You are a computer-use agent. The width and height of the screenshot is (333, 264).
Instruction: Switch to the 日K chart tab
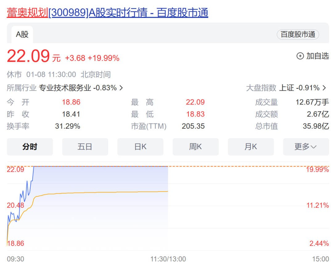140,147
